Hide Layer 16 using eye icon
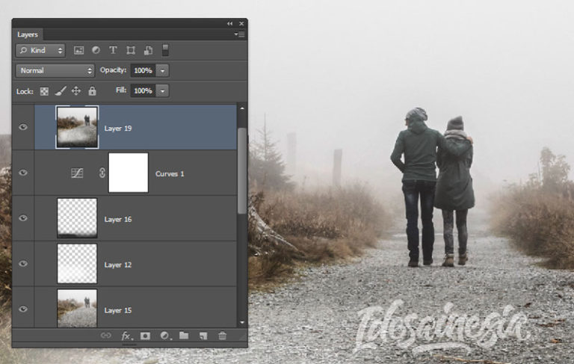Screen dimensions: 574x364 [x=23, y=218]
